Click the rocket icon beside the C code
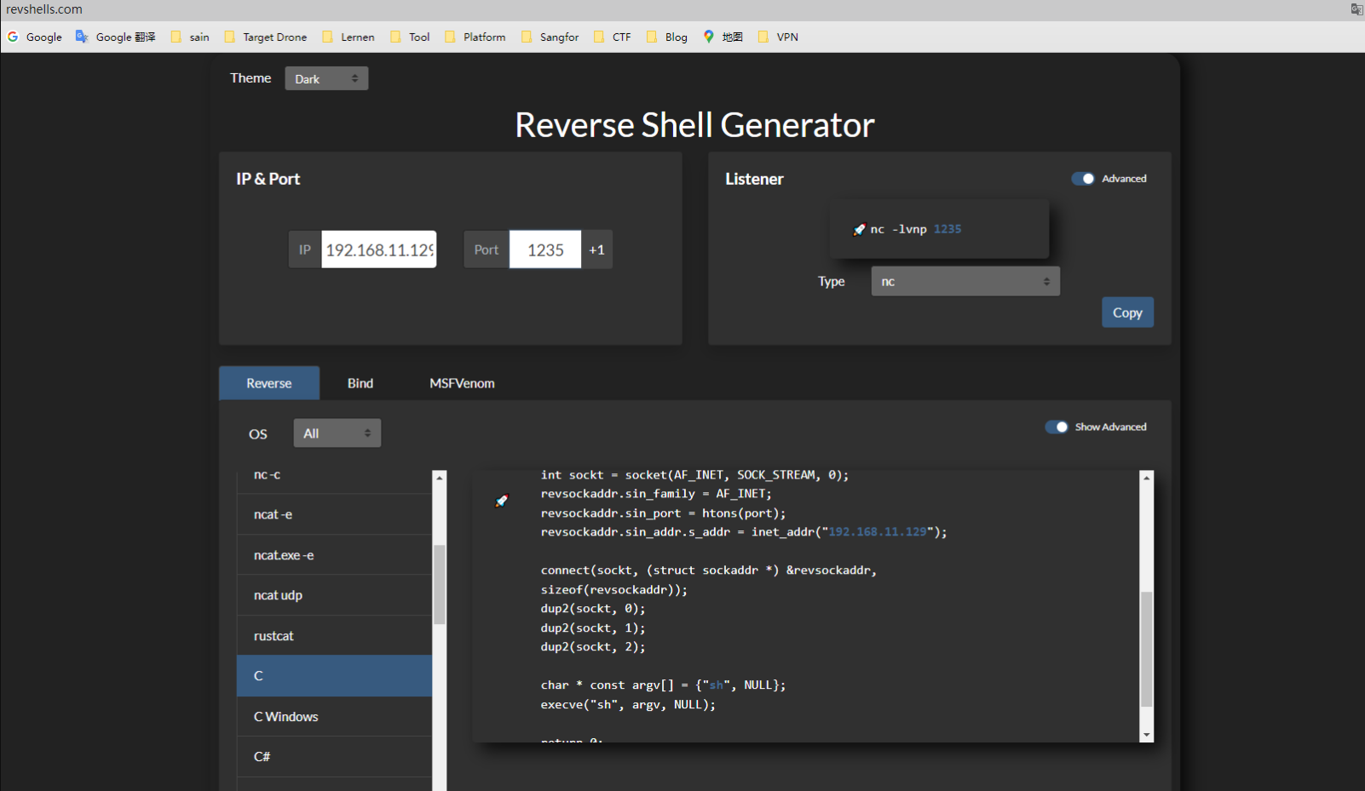 tap(502, 501)
